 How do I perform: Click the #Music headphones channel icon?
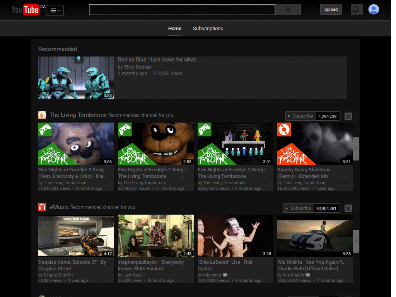pos(42,207)
